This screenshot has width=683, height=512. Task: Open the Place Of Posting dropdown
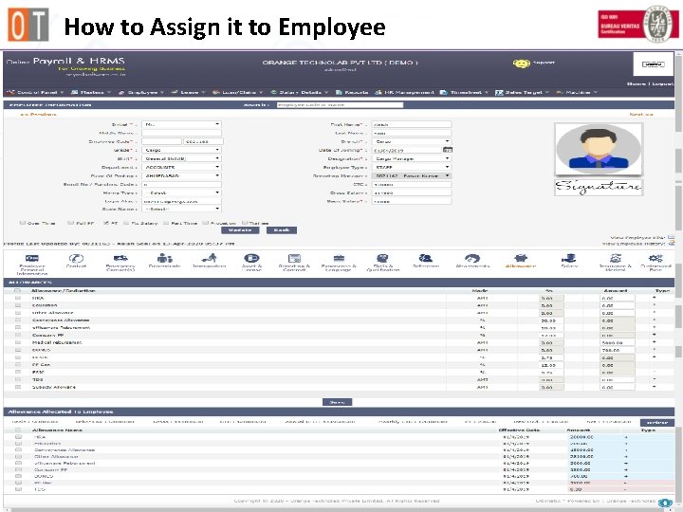point(181,176)
